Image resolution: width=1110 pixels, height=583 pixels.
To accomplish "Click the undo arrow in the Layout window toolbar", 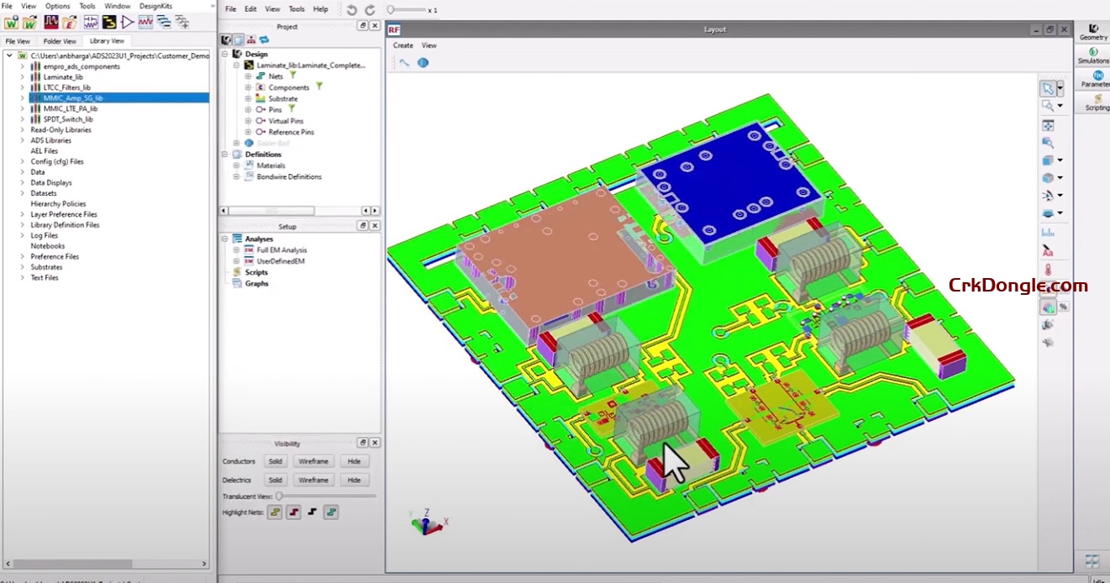I will pyautogui.click(x=351, y=9).
